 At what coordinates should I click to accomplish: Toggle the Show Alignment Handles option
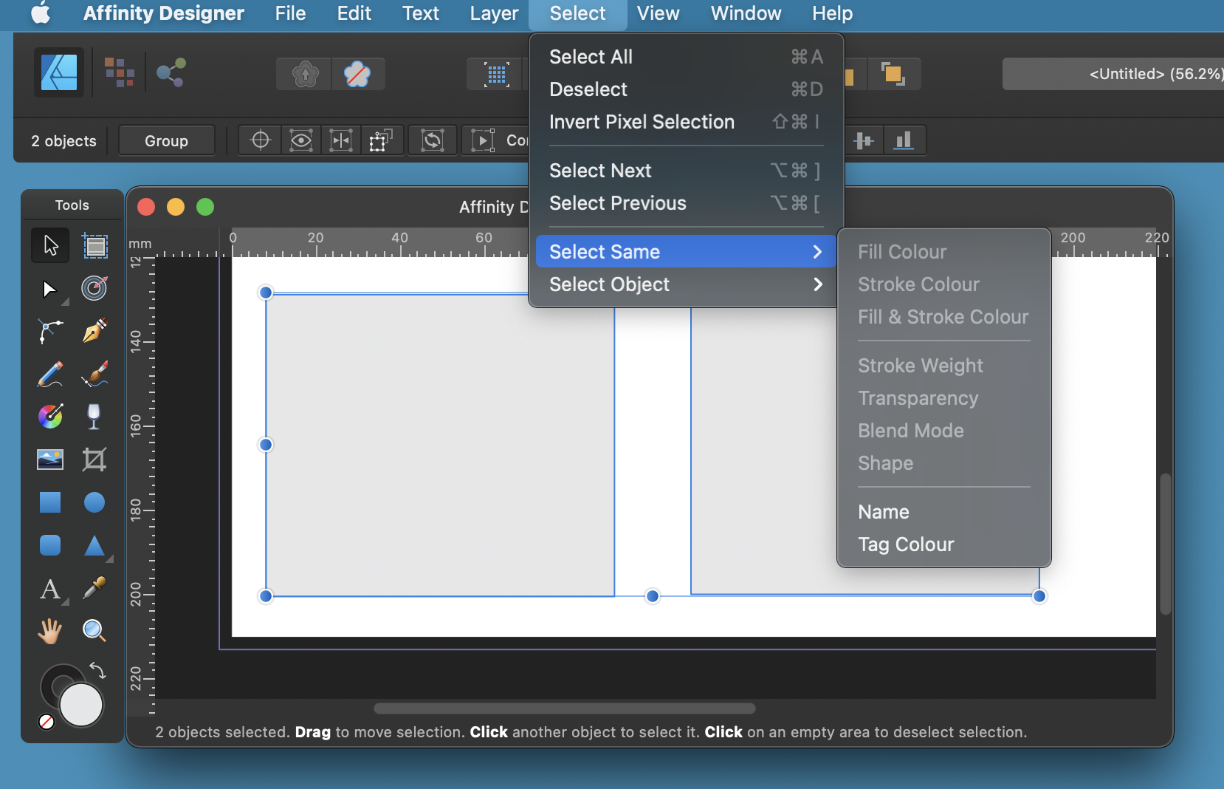click(x=341, y=140)
